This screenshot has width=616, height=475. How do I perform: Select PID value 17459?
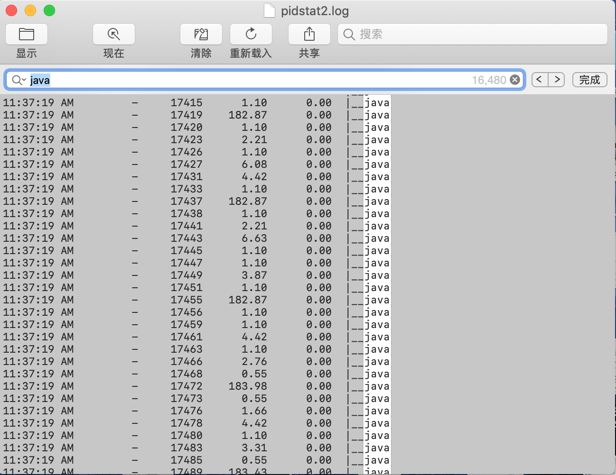187,324
